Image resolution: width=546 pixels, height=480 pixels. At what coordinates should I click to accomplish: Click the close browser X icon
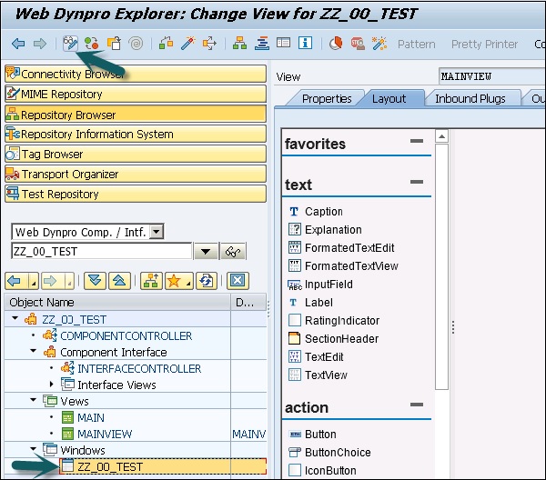237,281
